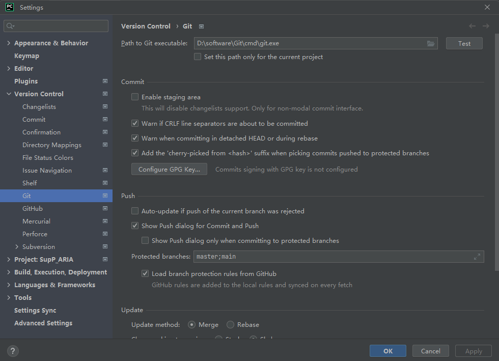Click the PyCharm logo in the title bar

(10, 7)
